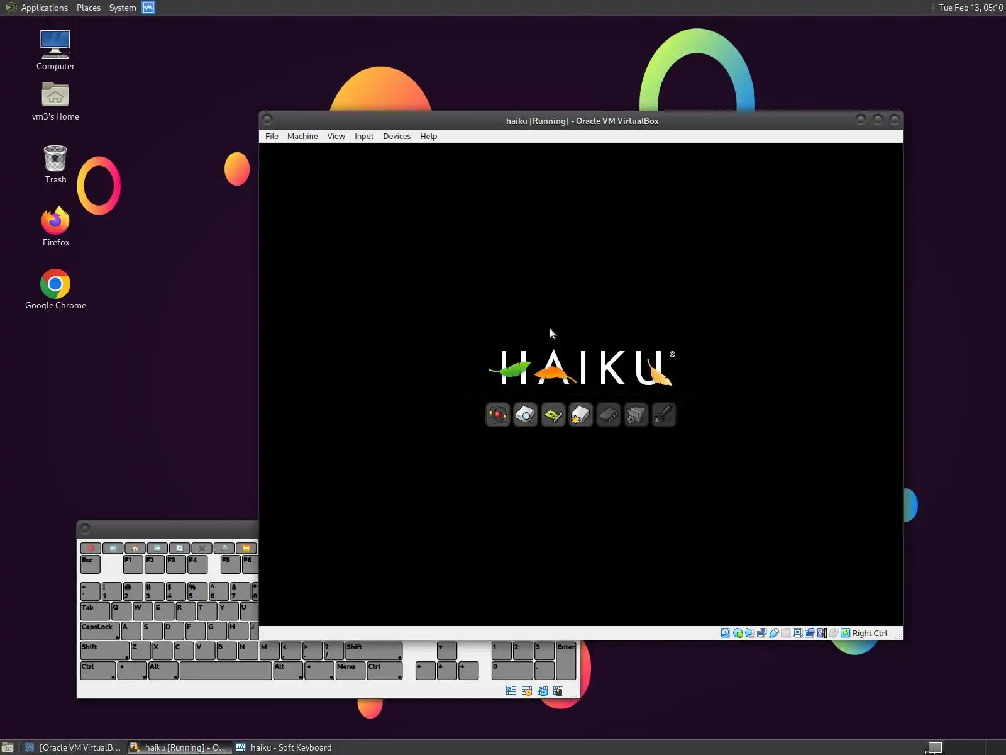This screenshot has height=755, width=1006.
Task: Click the reset keyboard icon in soft keyboard
Action: (x=543, y=691)
